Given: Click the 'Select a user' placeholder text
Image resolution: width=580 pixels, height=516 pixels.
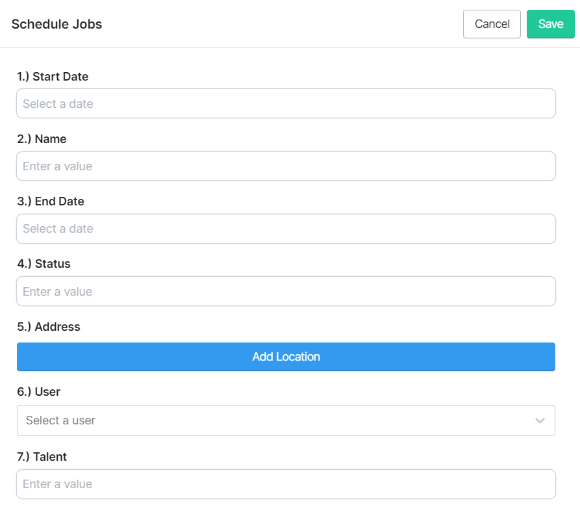Looking at the screenshot, I should 60,420.
